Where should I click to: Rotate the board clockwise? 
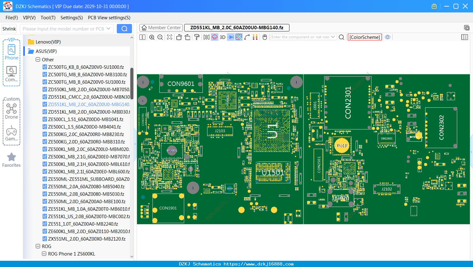188,37
